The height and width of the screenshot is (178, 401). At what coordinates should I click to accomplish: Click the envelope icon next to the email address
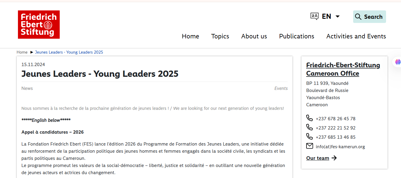click(309, 146)
